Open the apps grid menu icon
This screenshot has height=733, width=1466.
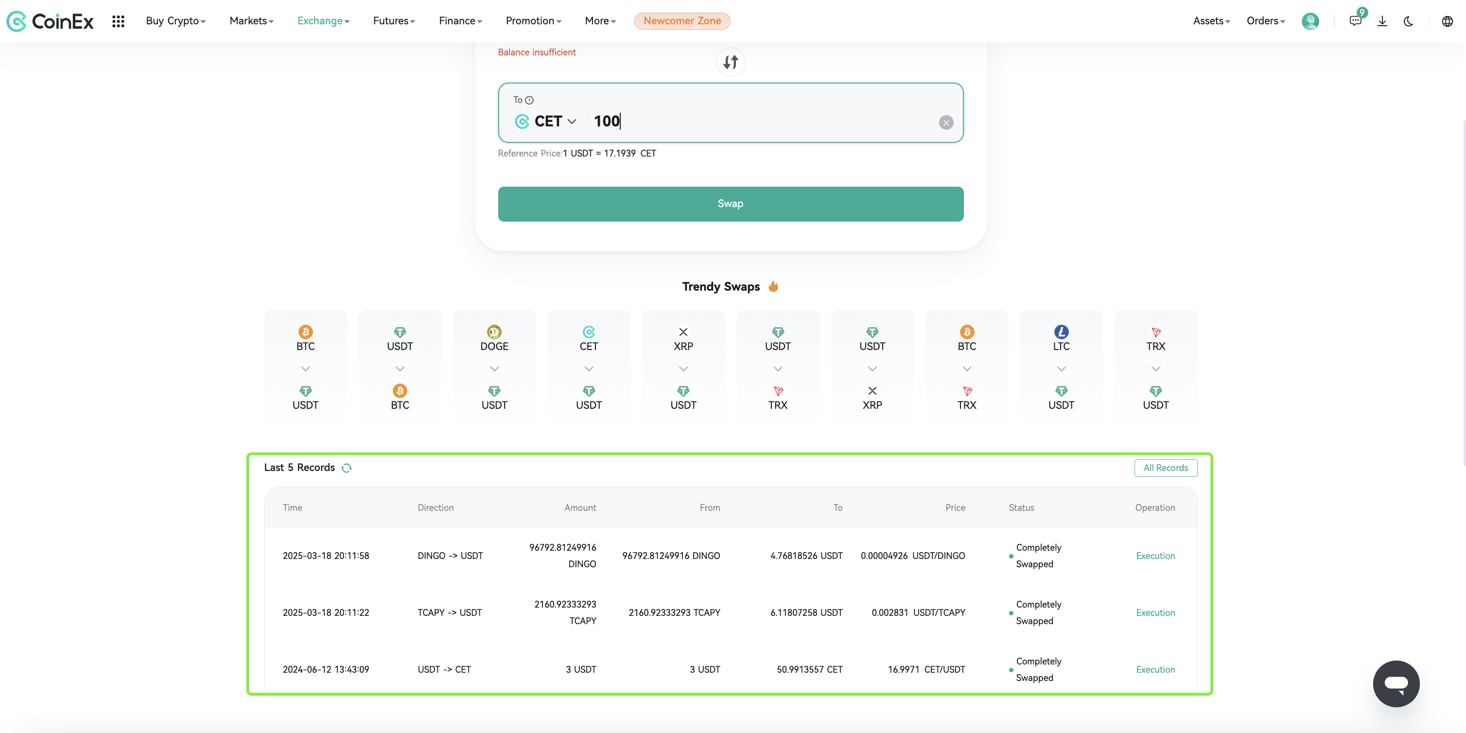point(119,21)
